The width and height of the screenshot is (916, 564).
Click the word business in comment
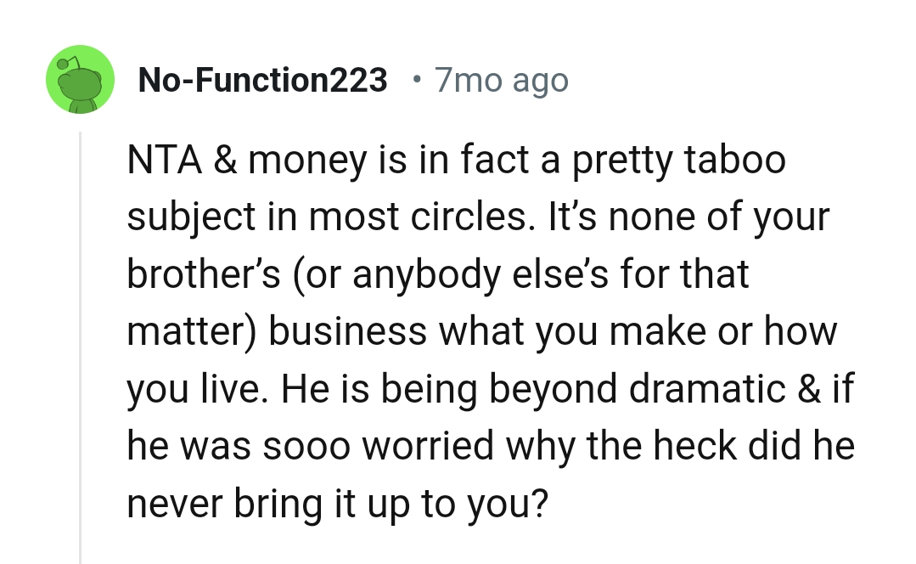347,332
